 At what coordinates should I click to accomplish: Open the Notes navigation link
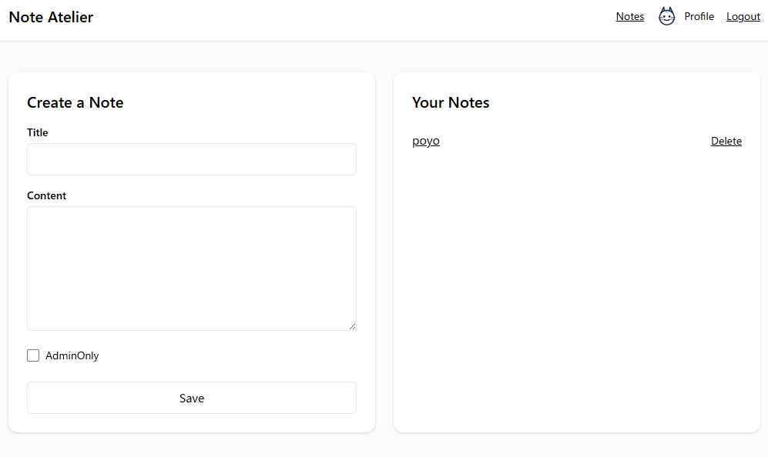[x=629, y=16]
